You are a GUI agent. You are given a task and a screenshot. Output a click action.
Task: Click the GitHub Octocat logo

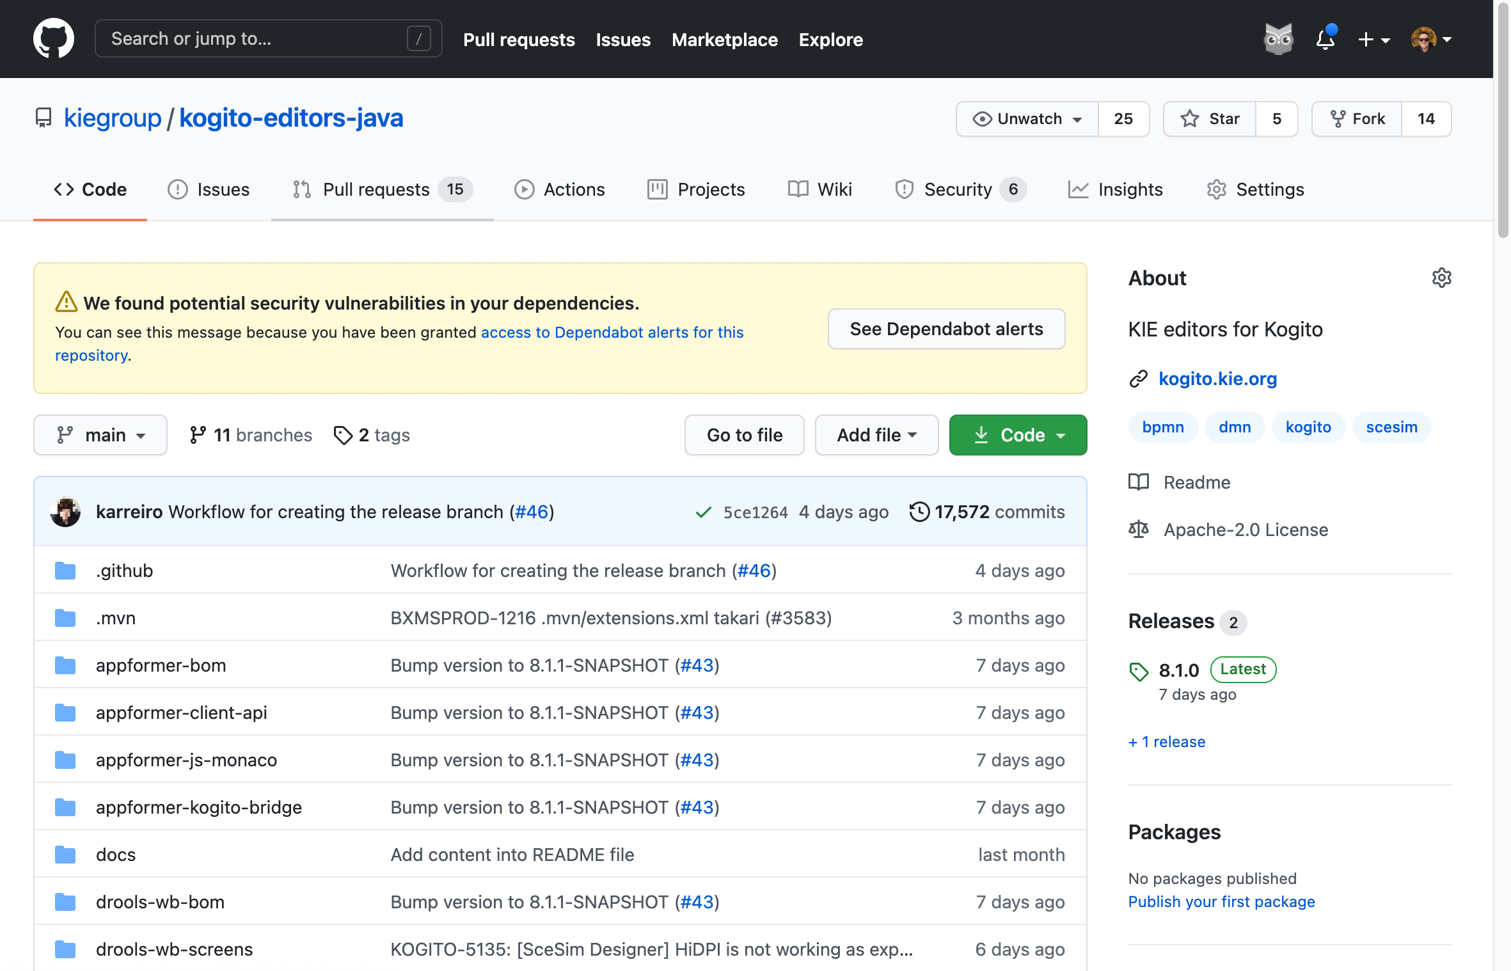point(54,38)
